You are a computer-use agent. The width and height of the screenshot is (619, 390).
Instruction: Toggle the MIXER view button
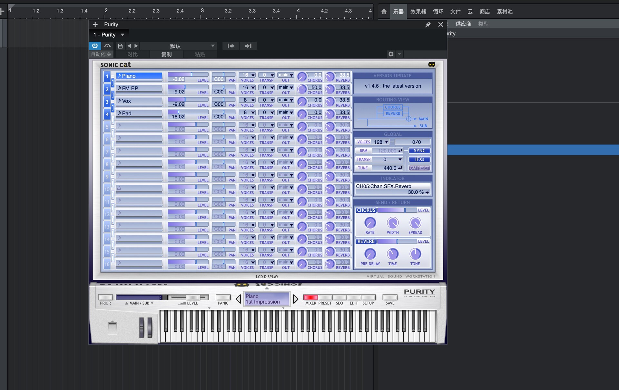click(310, 297)
